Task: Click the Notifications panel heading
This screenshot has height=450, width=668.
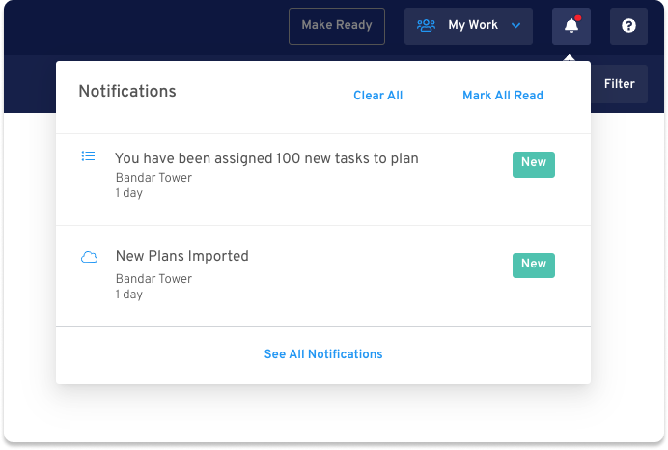Action: 127,91
